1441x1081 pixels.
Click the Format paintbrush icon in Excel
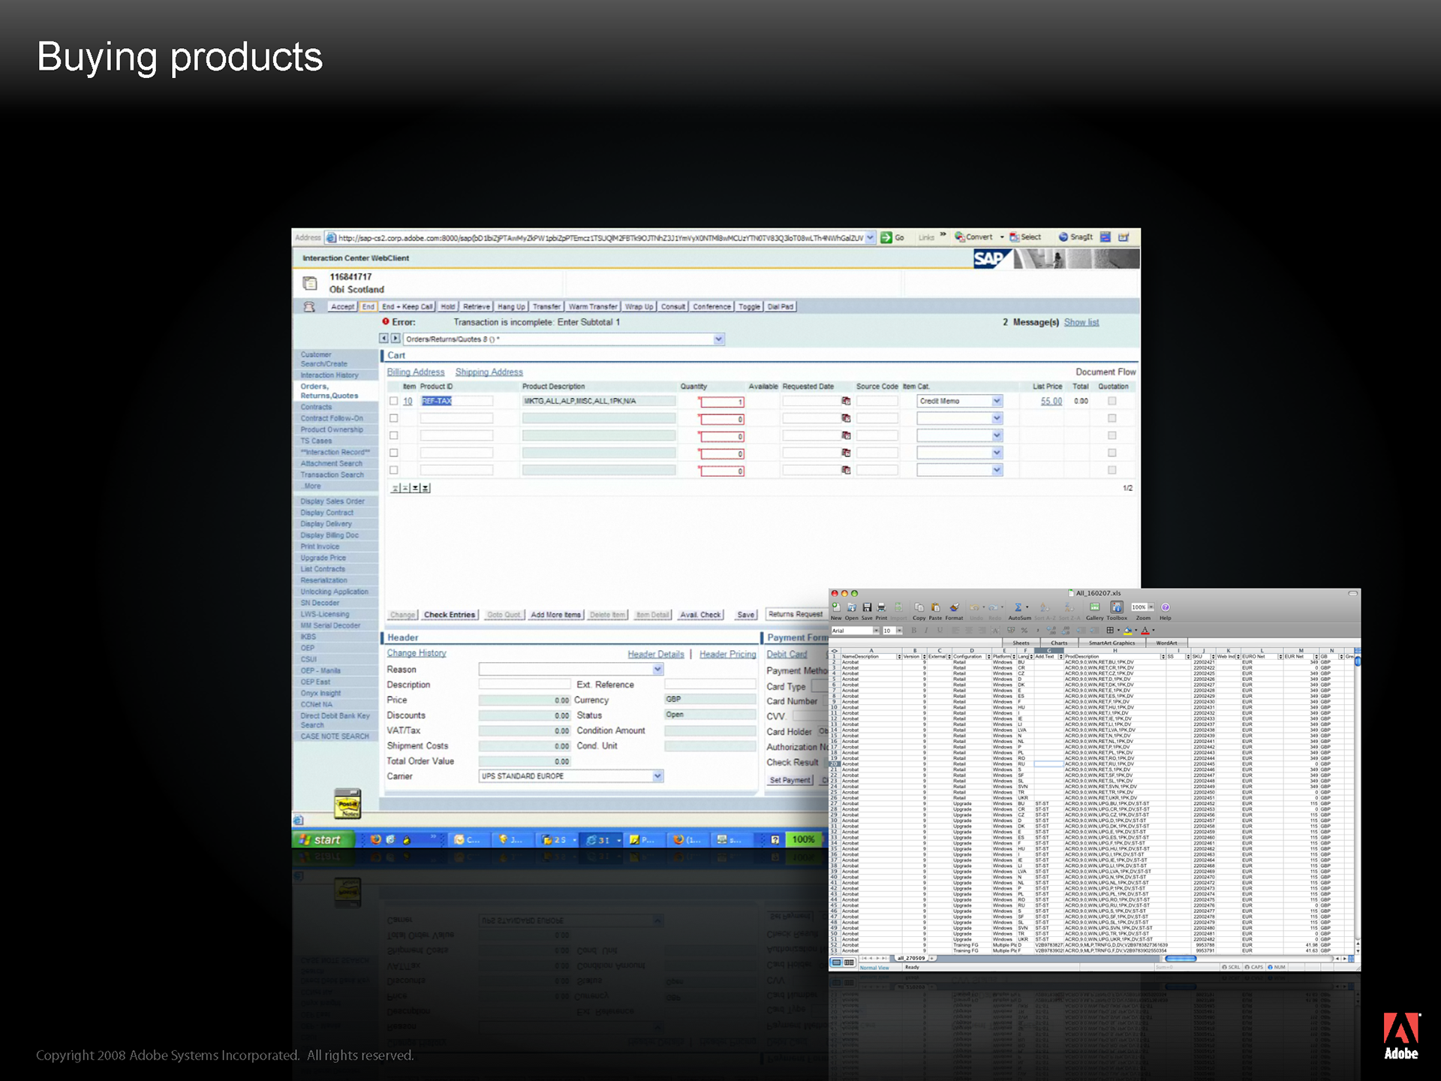click(954, 607)
